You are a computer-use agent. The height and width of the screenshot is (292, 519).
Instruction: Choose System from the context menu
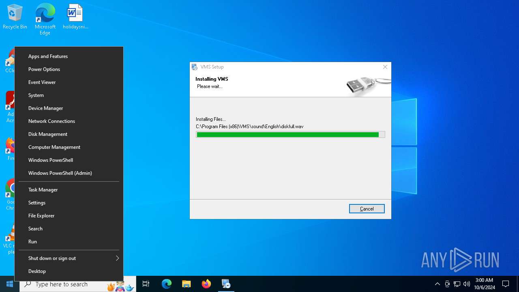coord(69,95)
